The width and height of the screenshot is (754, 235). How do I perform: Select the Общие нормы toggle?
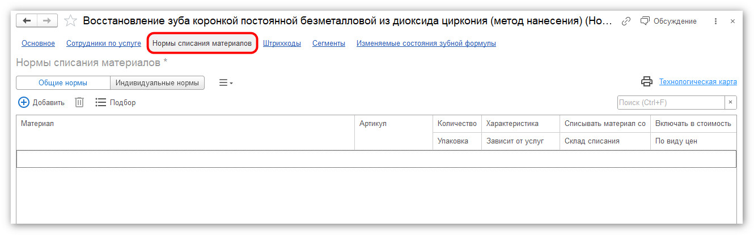(63, 82)
